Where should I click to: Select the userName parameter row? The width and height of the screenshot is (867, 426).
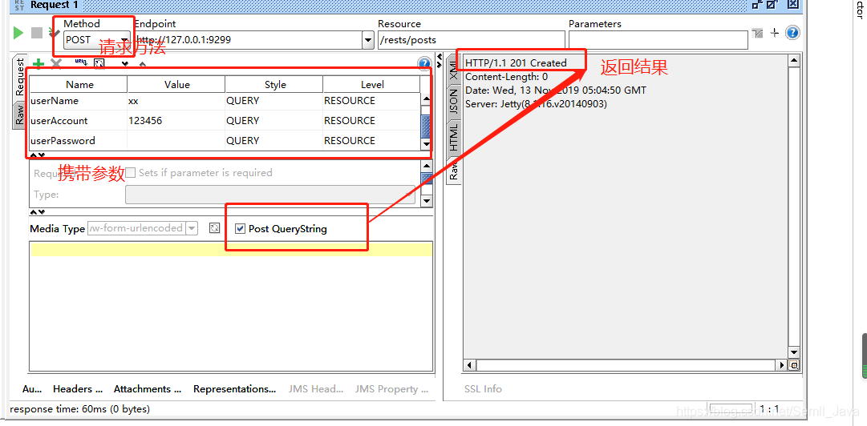[x=225, y=101]
